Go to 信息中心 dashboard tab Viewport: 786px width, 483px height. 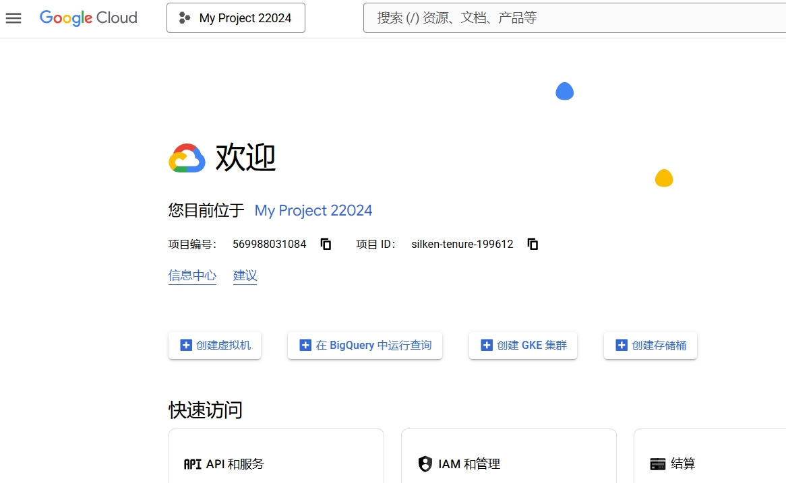point(192,276)
